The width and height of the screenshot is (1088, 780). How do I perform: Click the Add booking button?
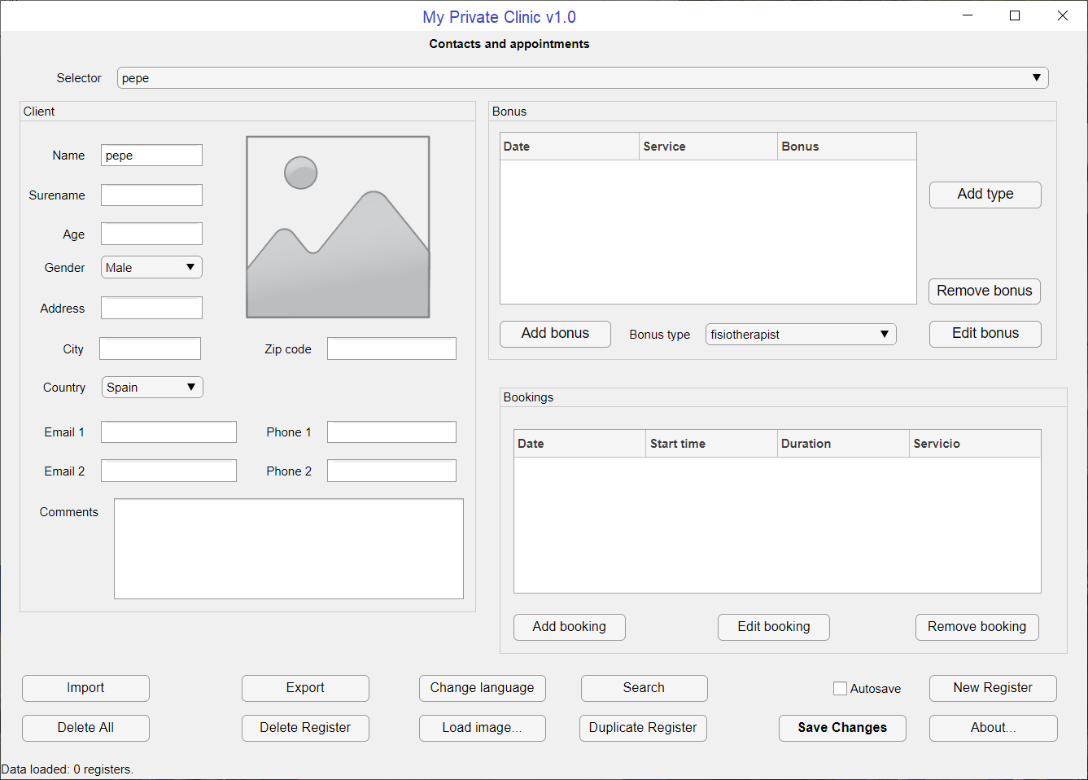pos(569,627)
